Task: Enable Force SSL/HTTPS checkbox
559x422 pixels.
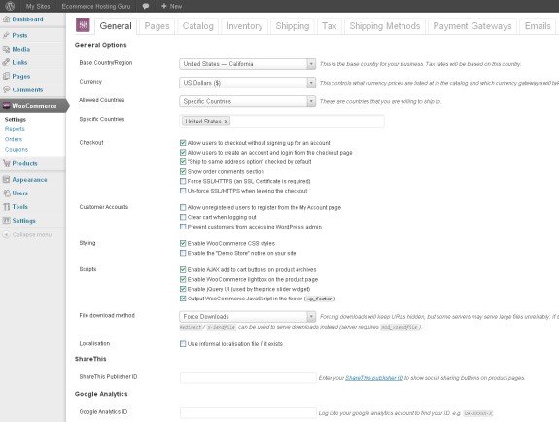Action: click(183, 181)
